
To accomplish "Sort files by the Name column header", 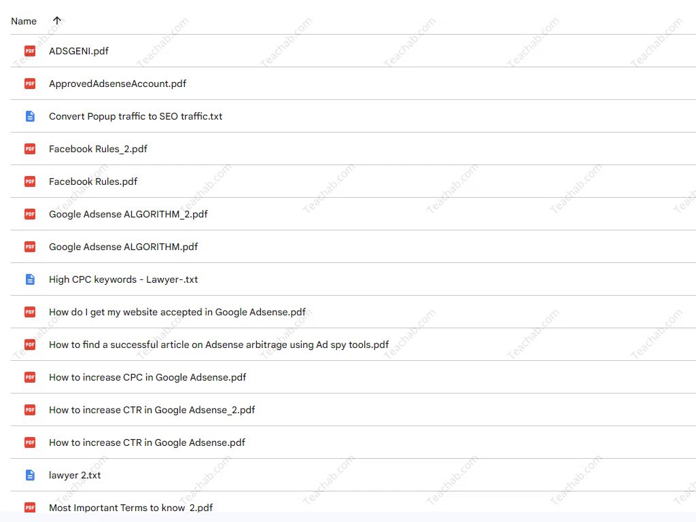I will click(x=24, y=21).
